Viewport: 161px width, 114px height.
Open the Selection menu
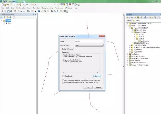point(37,8)
